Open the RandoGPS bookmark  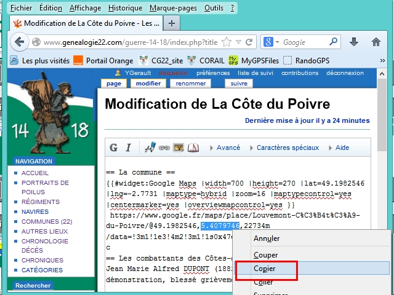tap(307, 60)
